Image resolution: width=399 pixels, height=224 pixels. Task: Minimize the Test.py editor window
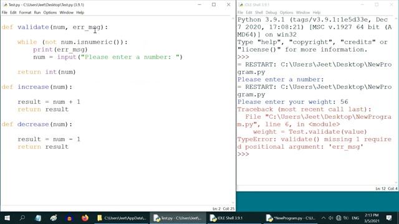coord(199,4)
